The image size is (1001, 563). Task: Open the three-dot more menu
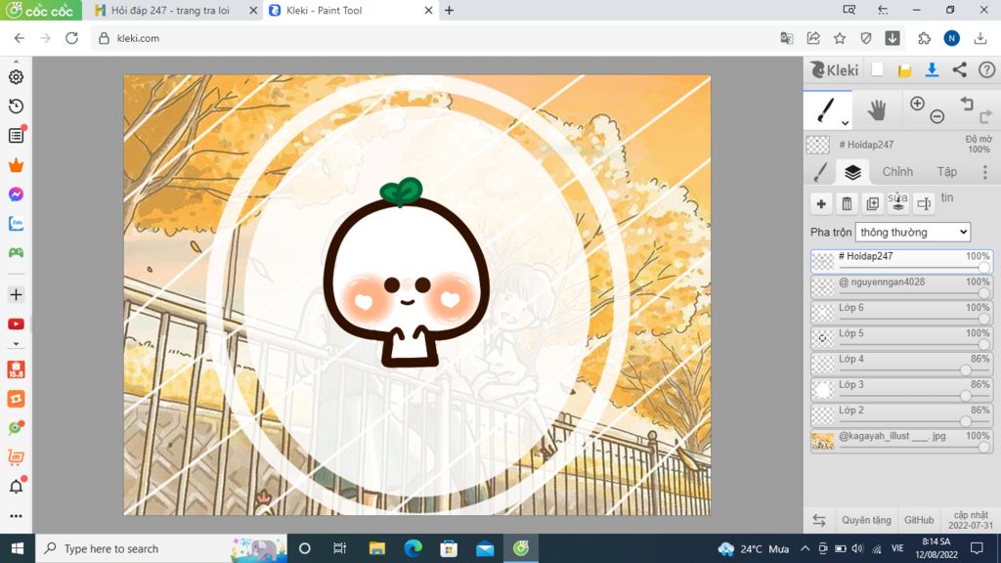(x=985, y=172)
